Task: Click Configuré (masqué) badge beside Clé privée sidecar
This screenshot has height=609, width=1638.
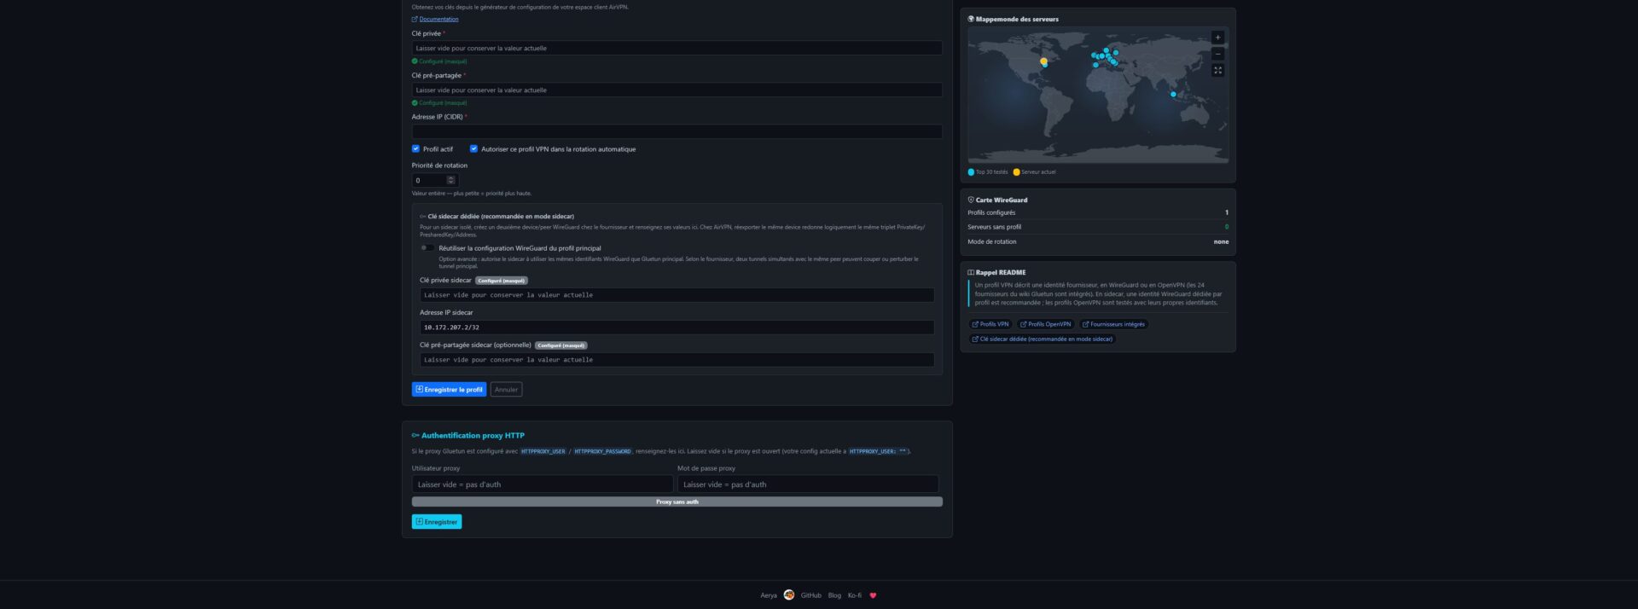Action: 502,281
